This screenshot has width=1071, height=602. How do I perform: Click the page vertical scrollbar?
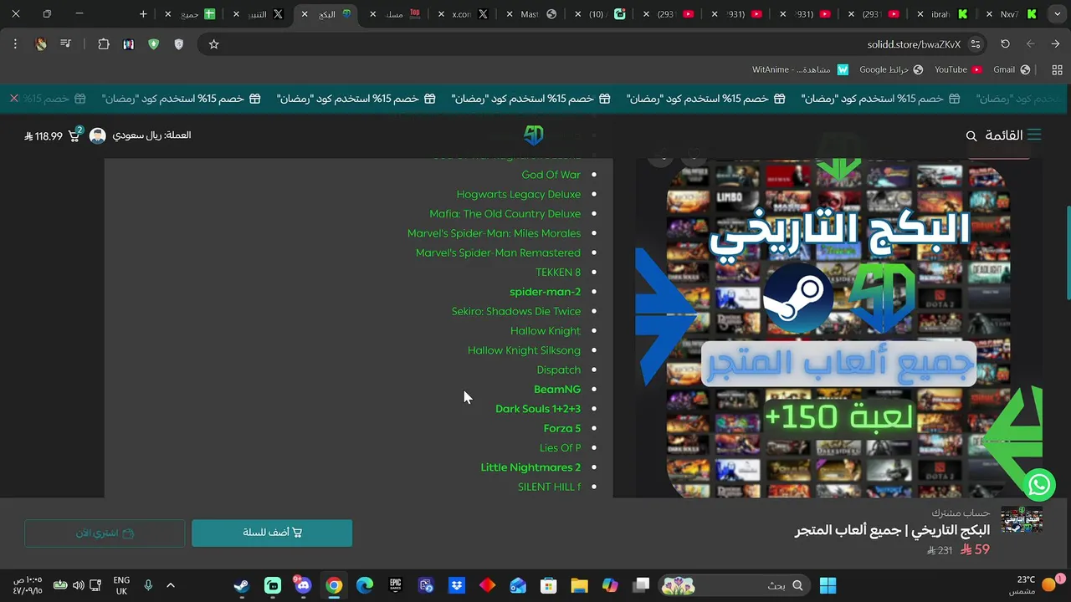(x=1067, y=253)
